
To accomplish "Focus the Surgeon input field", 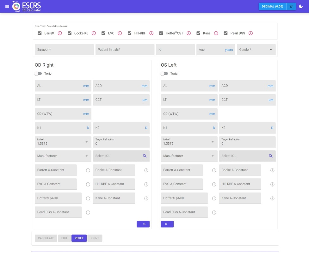I will click(x=64, y=50).
